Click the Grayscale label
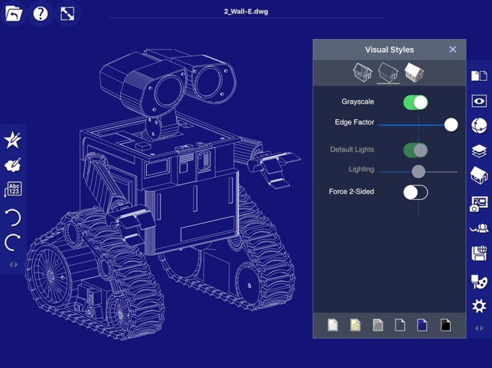 coord(357,102)
